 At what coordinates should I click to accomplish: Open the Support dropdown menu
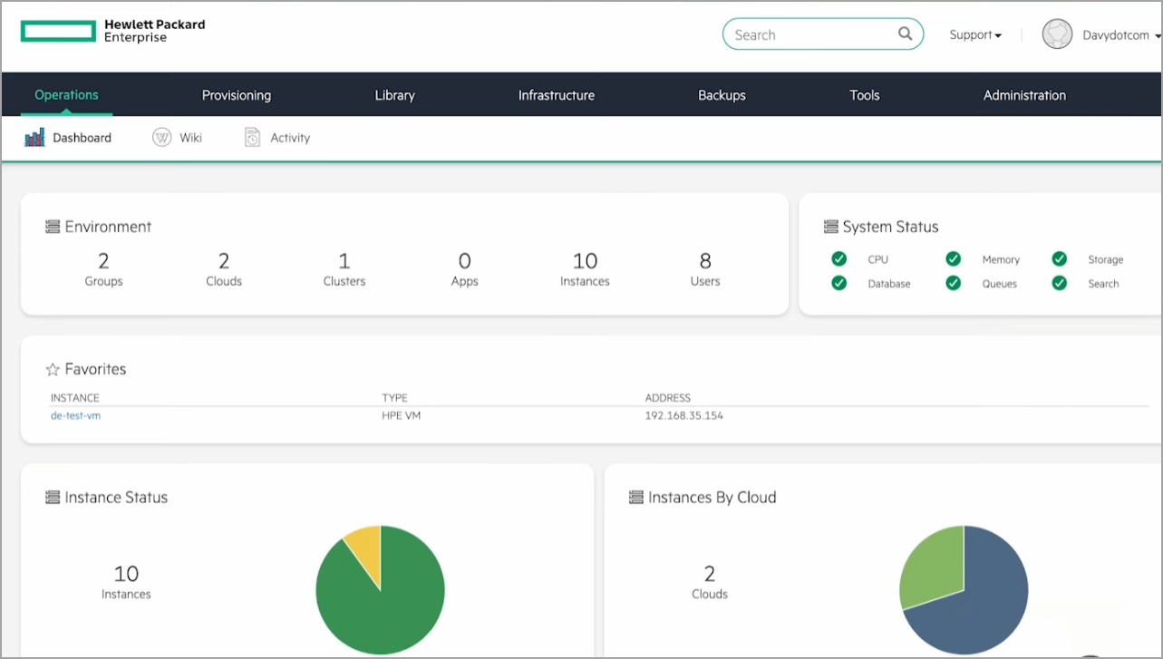tap(975, 35)
